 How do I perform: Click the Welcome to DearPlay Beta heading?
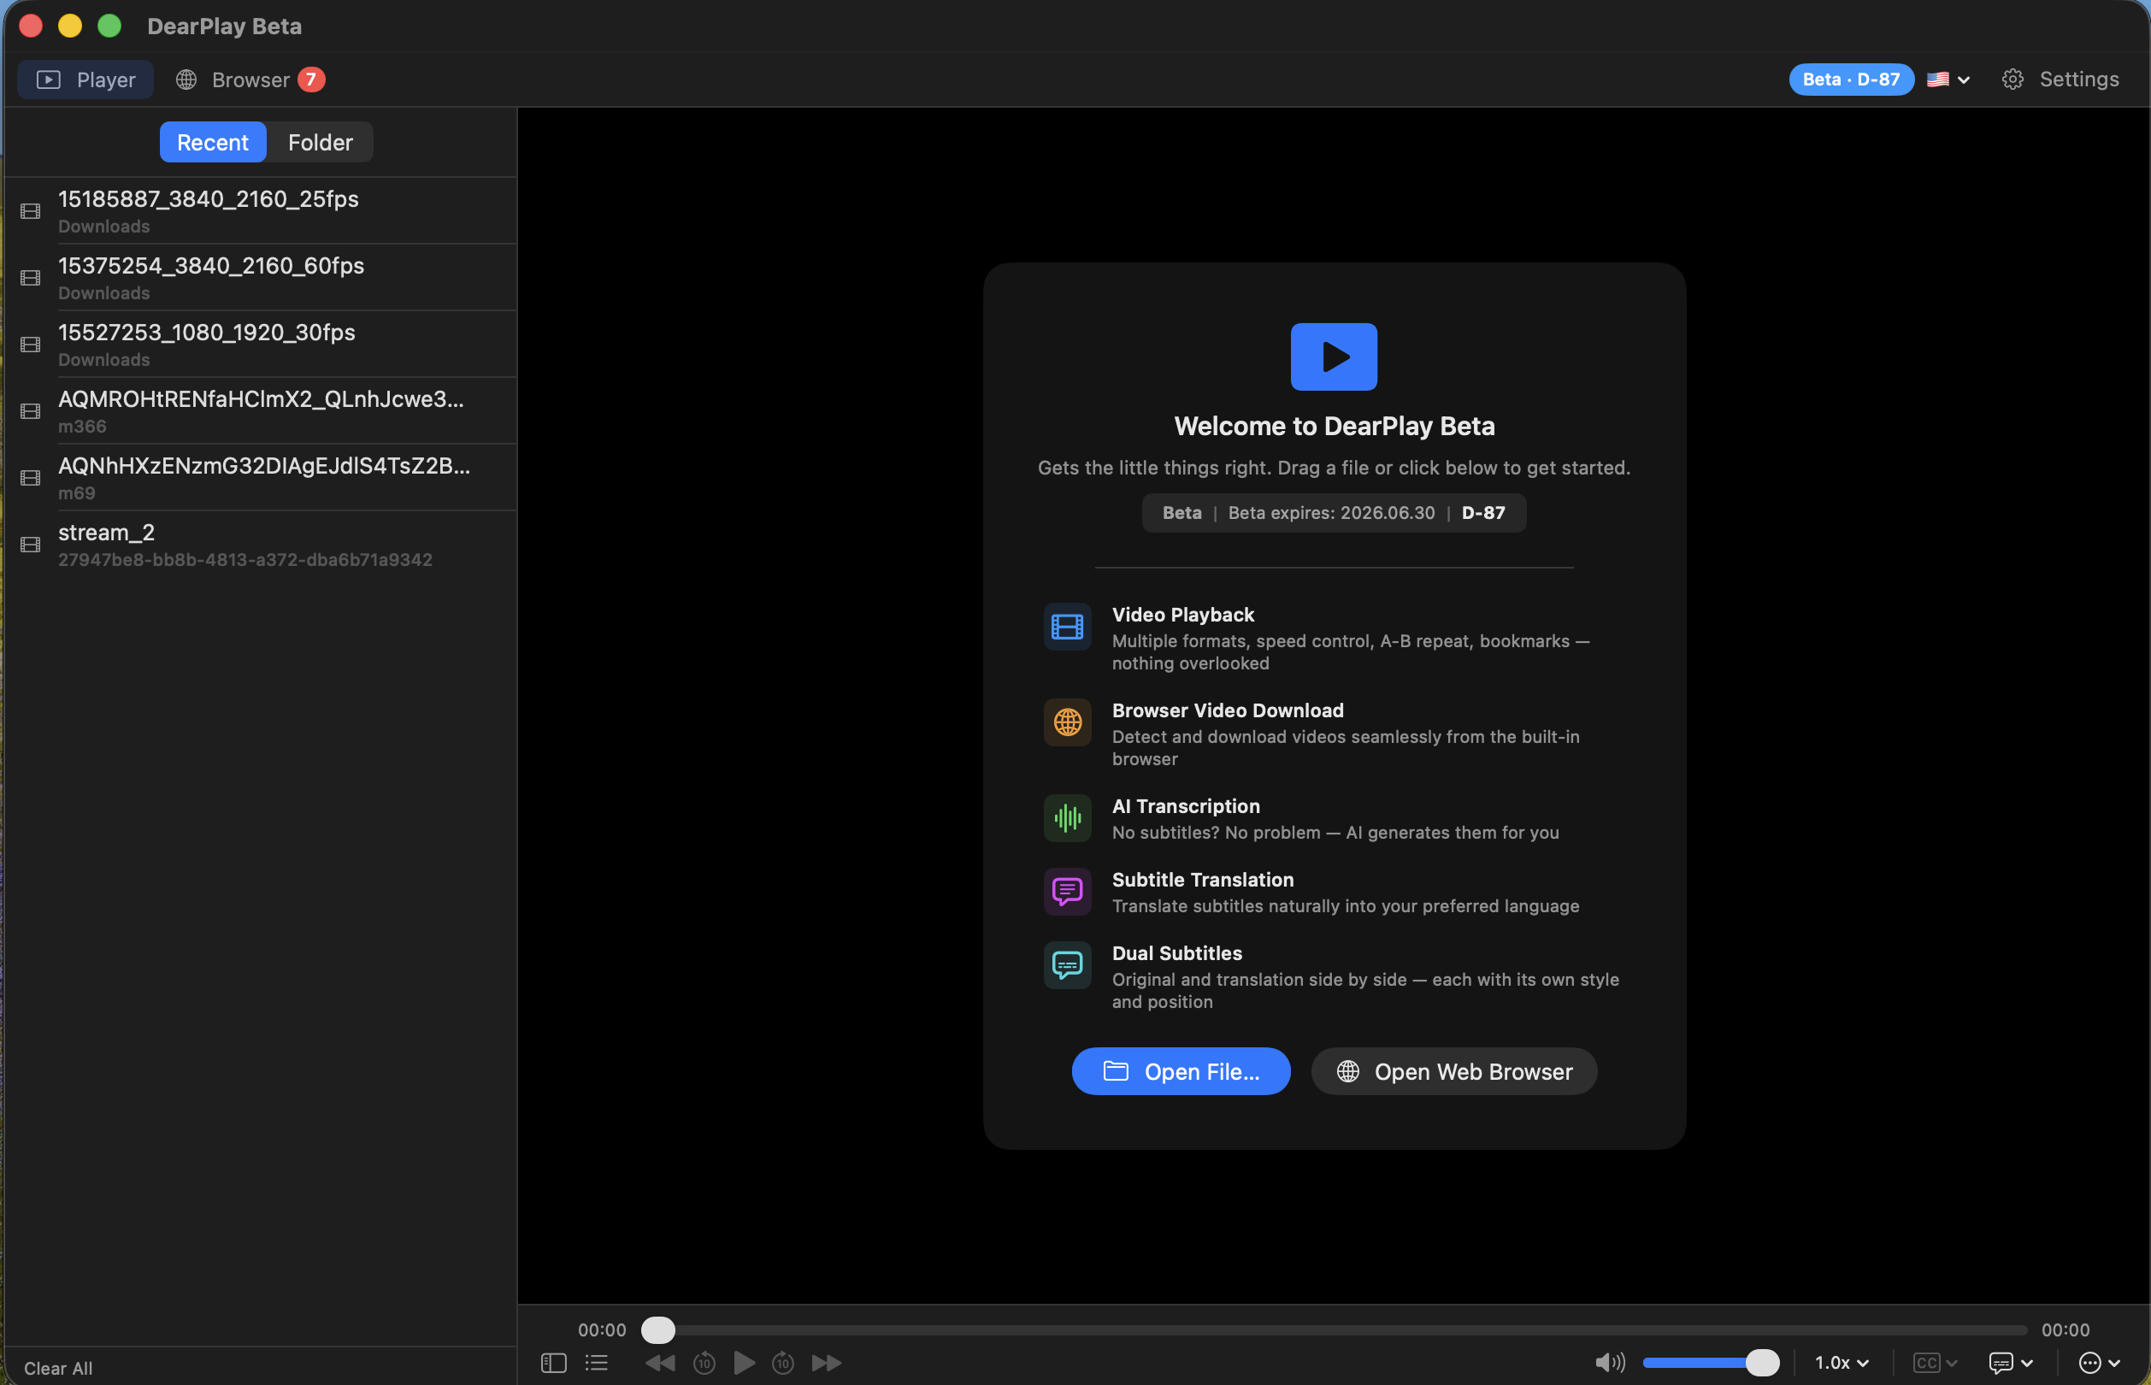[x=1335, y=427]
